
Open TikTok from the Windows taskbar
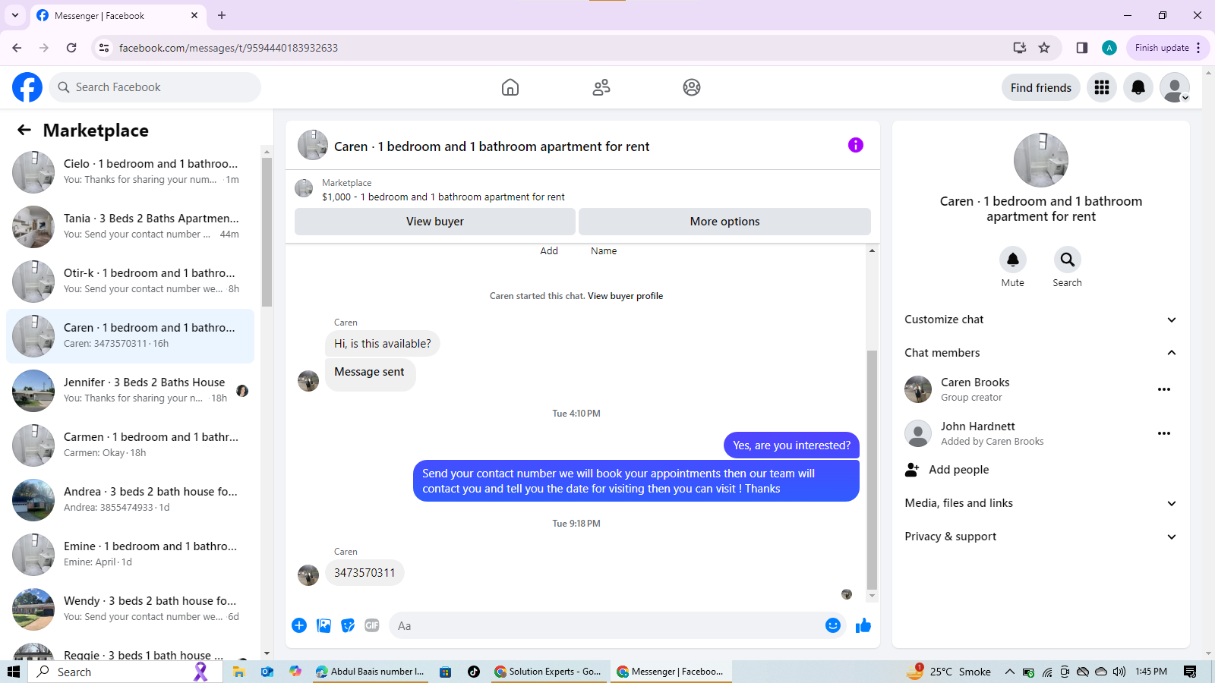coord(474,672)
